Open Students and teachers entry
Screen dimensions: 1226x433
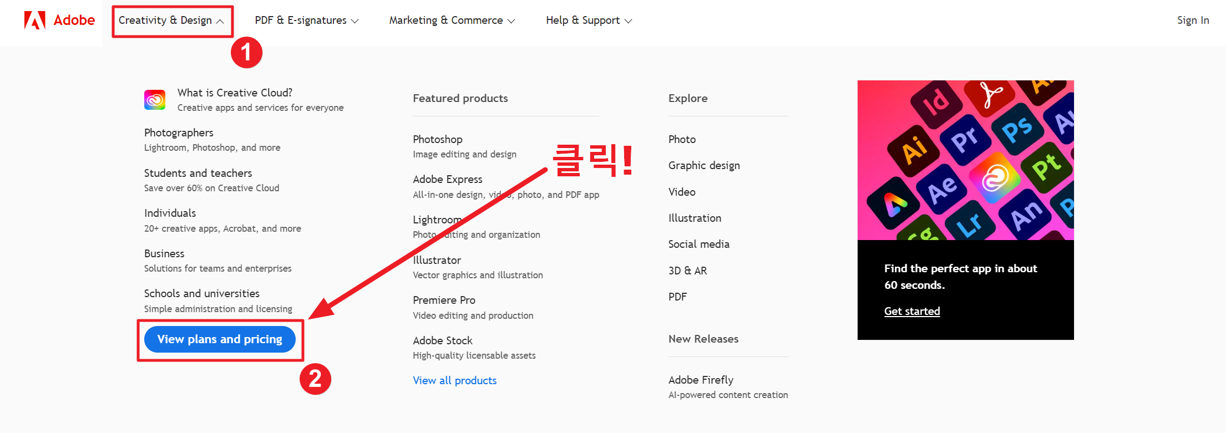pos(211,180)
